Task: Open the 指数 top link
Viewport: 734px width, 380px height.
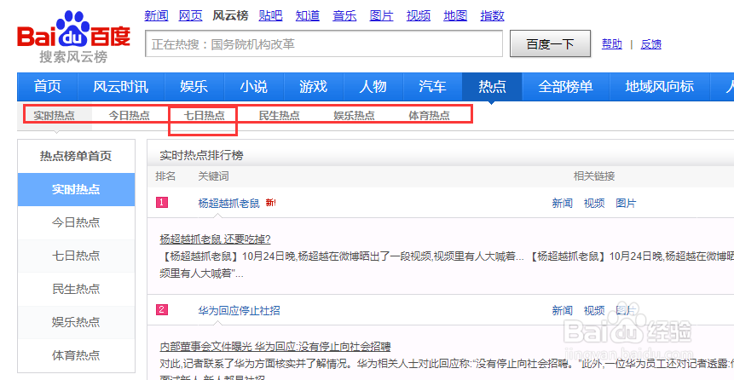Action: click(493, 16)
